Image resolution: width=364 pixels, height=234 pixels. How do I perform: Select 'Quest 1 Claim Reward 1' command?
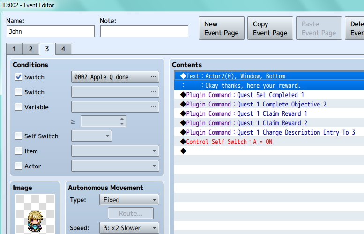pos(269,113)
